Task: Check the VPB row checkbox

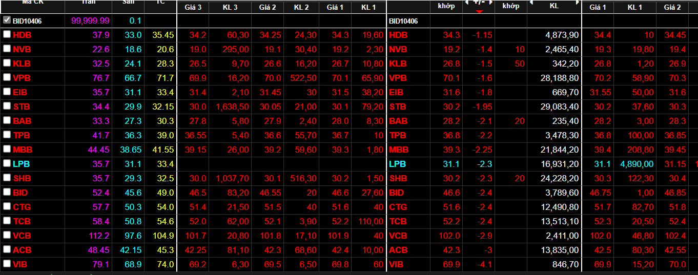Action: [7, 77]
